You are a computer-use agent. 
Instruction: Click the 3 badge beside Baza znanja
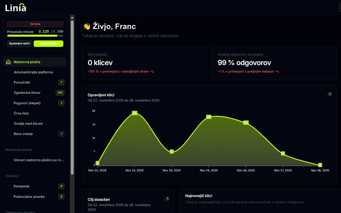[61, 134]
